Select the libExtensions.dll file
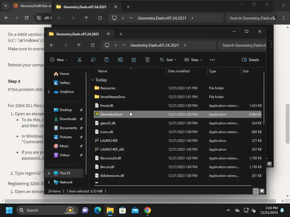290x217 pixels. coord(178,176)
